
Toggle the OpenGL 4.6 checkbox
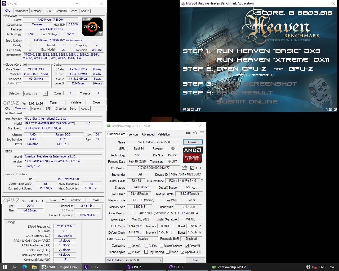182,252
